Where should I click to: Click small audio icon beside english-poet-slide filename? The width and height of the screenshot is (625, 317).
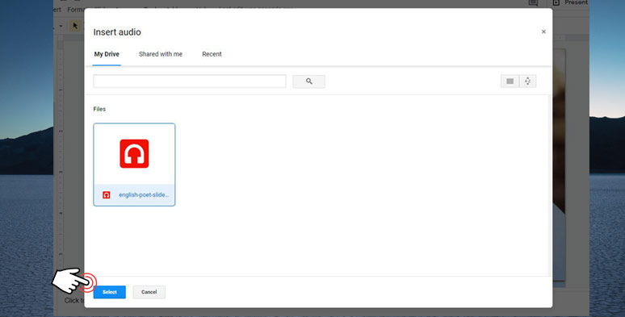107,195
